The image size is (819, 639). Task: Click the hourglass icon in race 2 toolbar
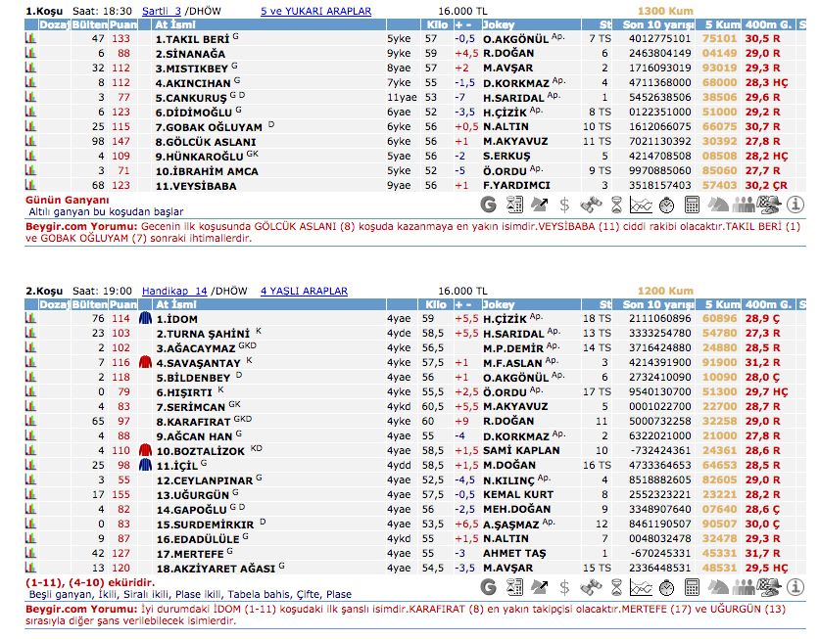click(x=616, y=587)
